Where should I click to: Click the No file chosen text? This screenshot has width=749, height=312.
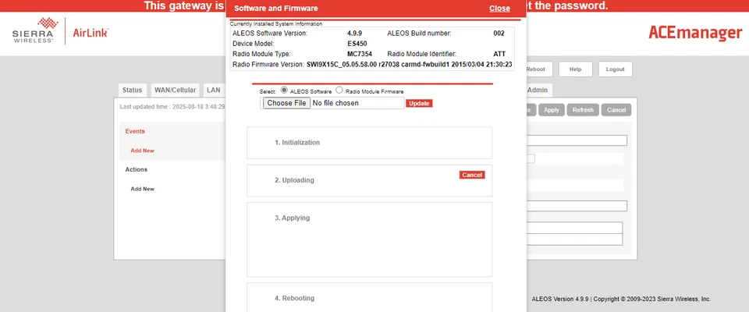335,103
